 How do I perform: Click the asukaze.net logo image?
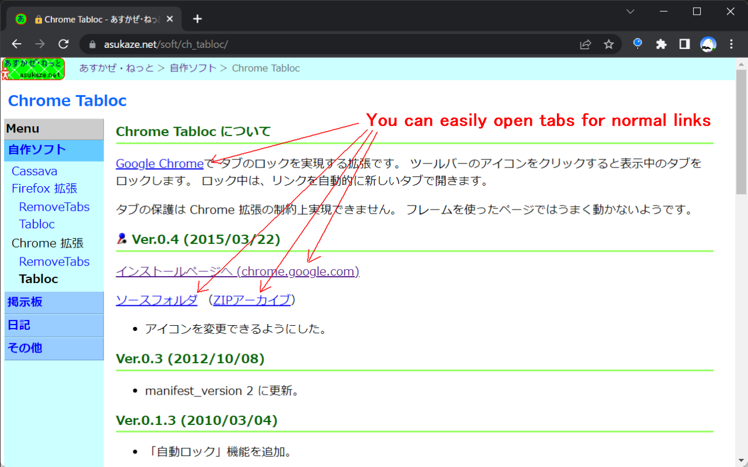tap(33, 68)
